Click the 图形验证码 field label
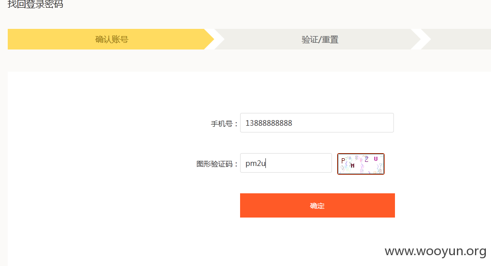 [217, 164]
